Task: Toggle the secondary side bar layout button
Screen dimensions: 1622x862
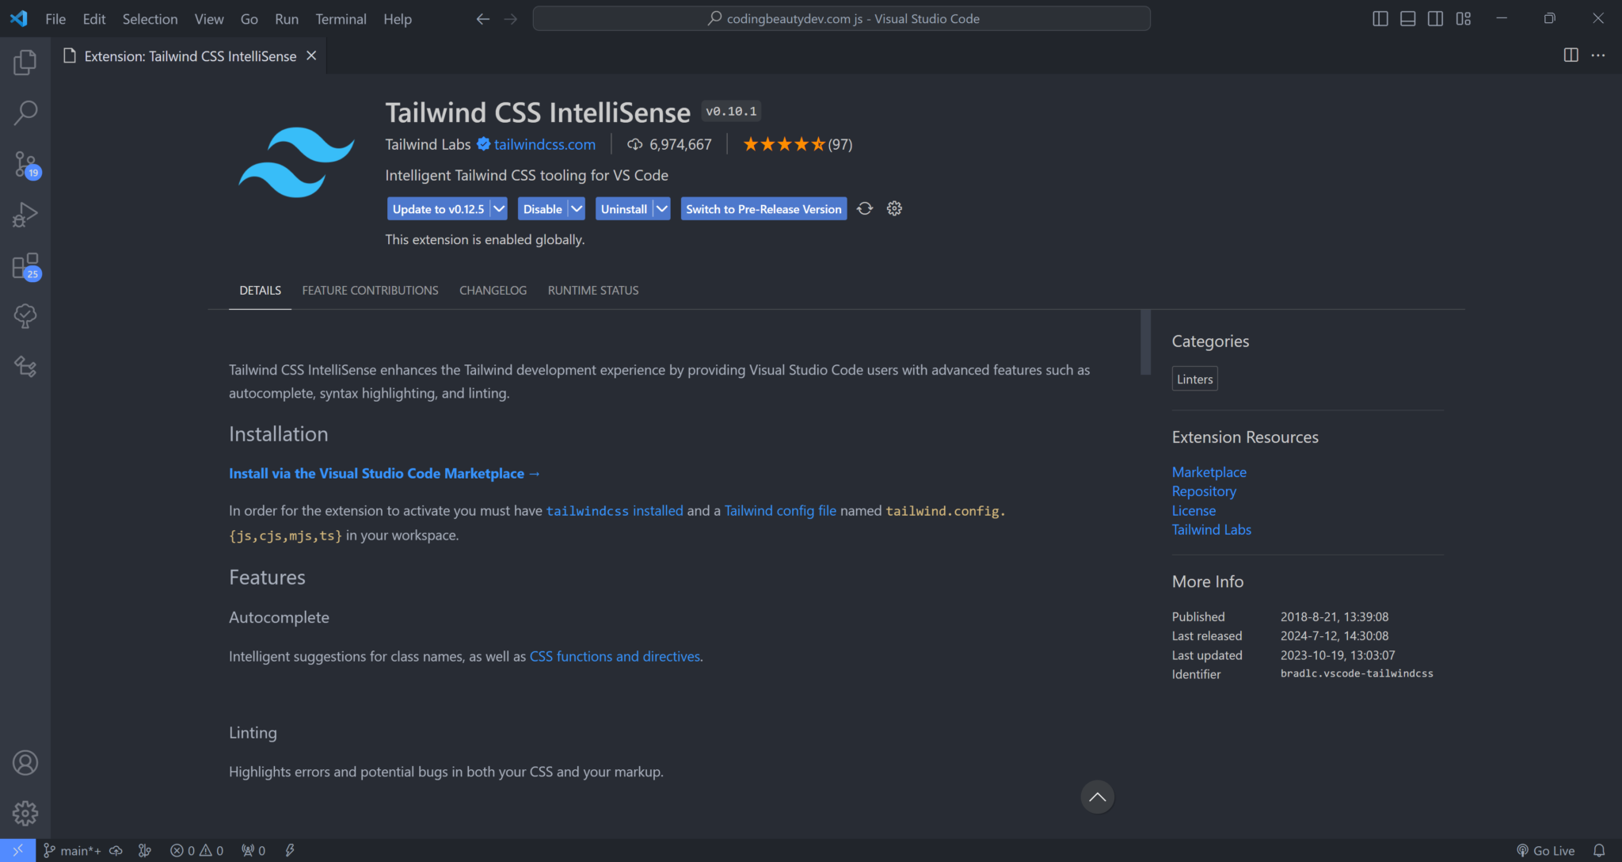Action: pyautogui.click(x=1435, y=18)
